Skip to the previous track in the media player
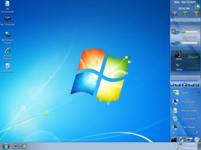Image resolution: width=201 pixels, height=150 pixels. click(178, 85)
